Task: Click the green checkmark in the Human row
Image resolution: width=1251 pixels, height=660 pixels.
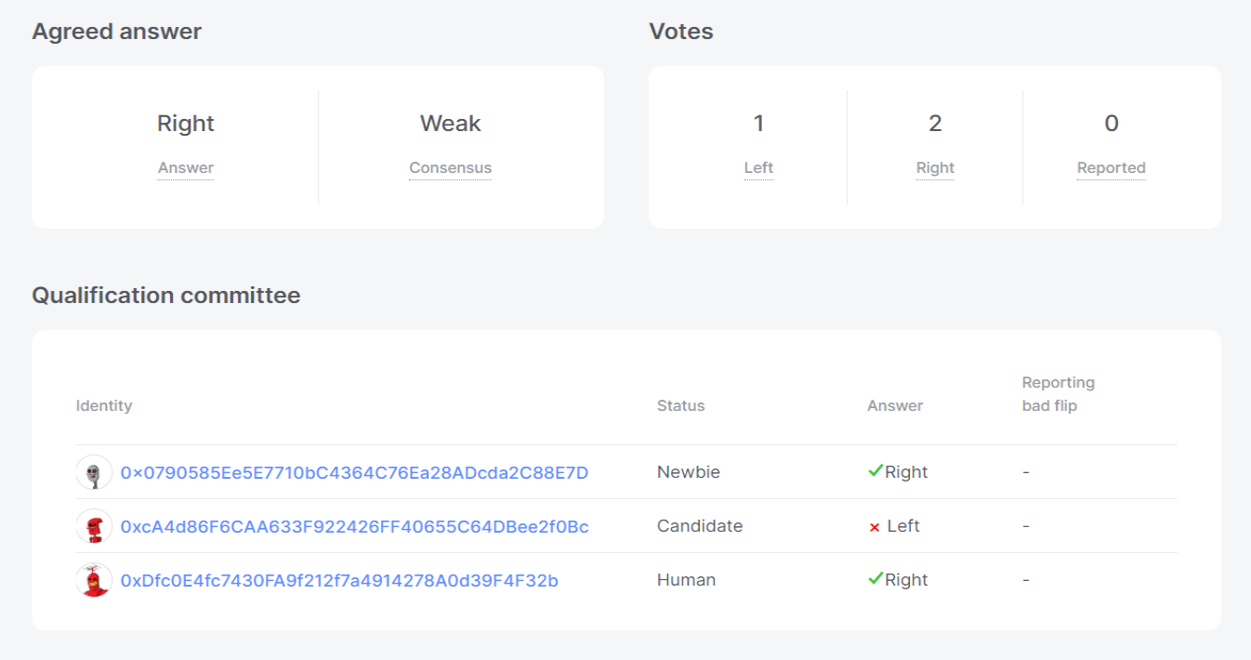Action: pos(875,579)
